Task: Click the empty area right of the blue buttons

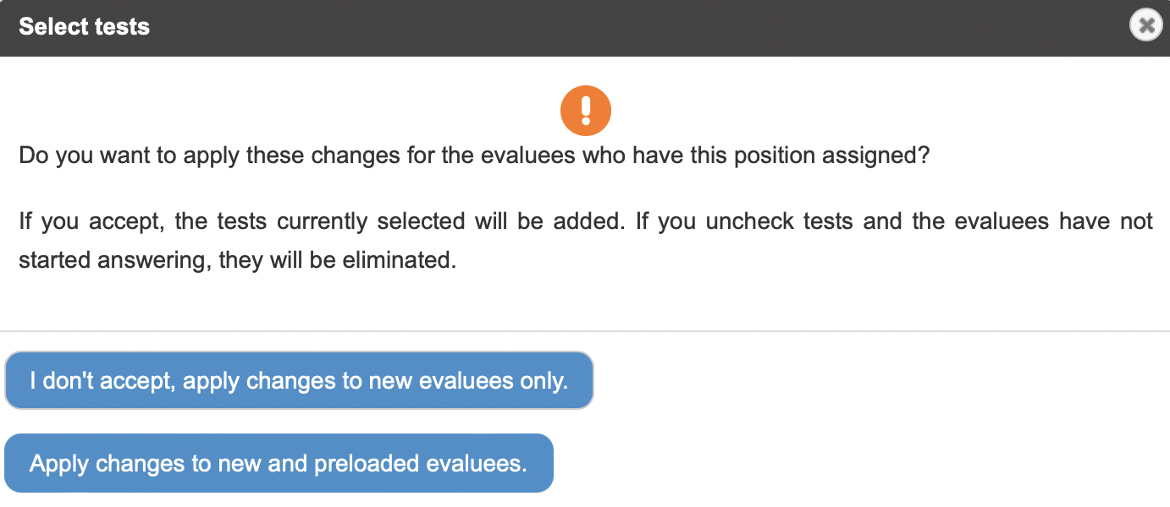Action: click(x=880, y=422)
